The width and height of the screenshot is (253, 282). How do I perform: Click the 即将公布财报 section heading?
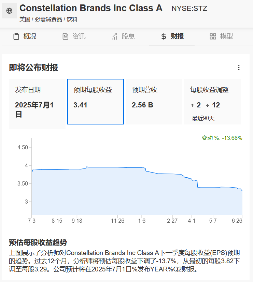33,68
